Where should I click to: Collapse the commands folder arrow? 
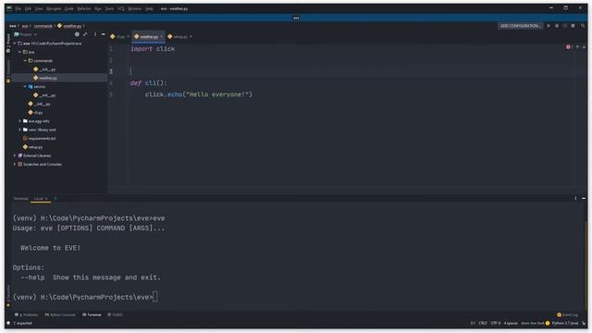25,60
